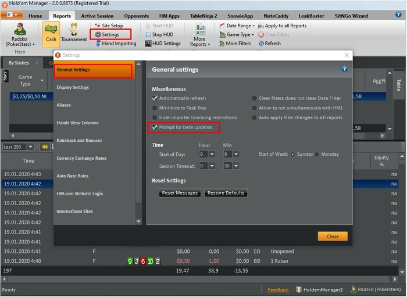Screen dimensions: 407x297
Task: Toggle Prompt for beta updates checkbox
Action: point(155,127)
